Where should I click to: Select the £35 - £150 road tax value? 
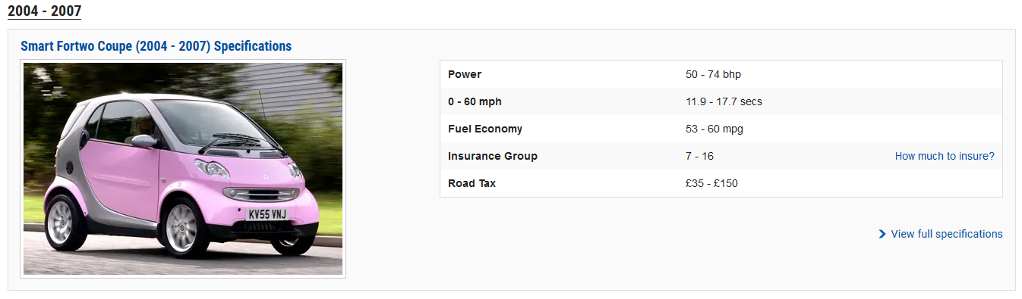(x=711, y=183)
